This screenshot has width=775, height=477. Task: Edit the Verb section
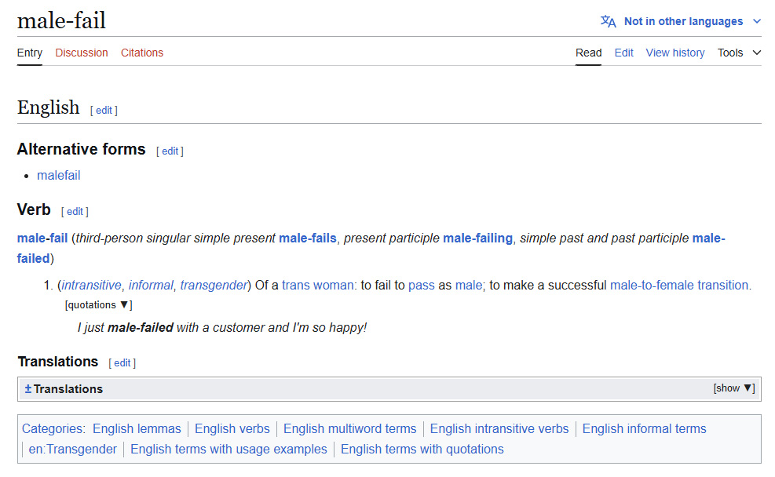75,211
